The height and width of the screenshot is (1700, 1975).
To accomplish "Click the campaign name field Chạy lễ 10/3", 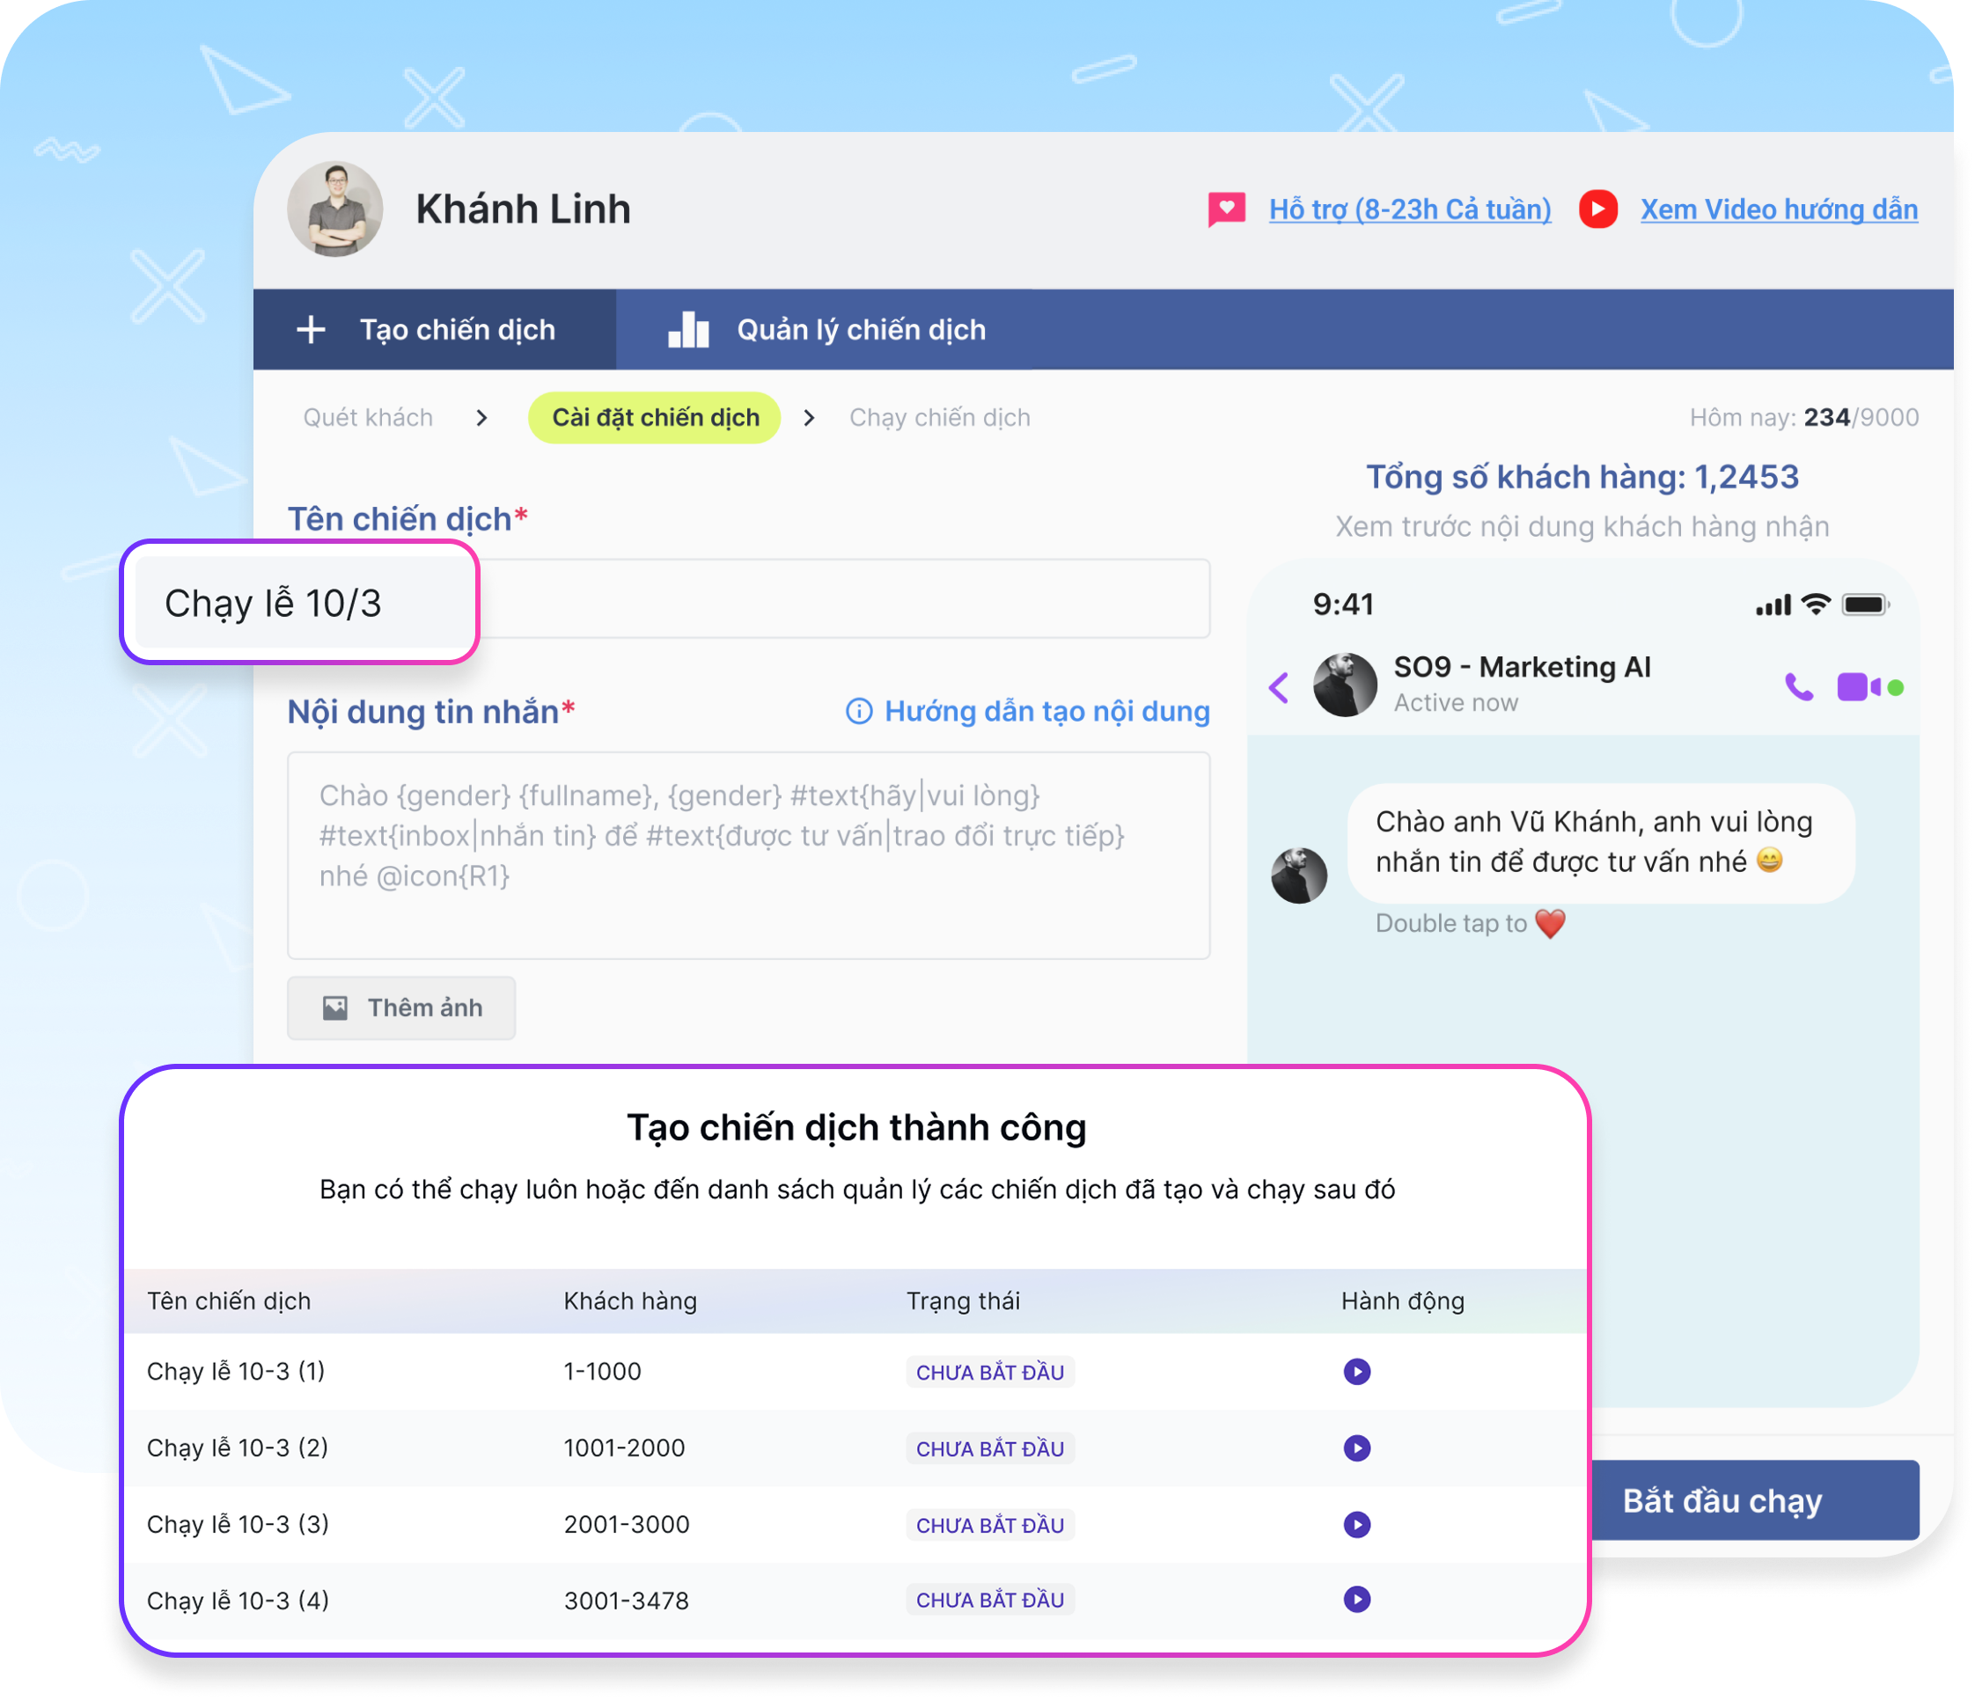I will (299, 602).
